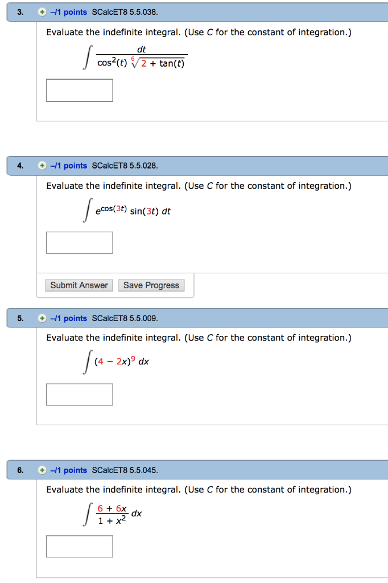Select the answer box for question 4
This screenshot has width=388, height=583.
point(79,242)
